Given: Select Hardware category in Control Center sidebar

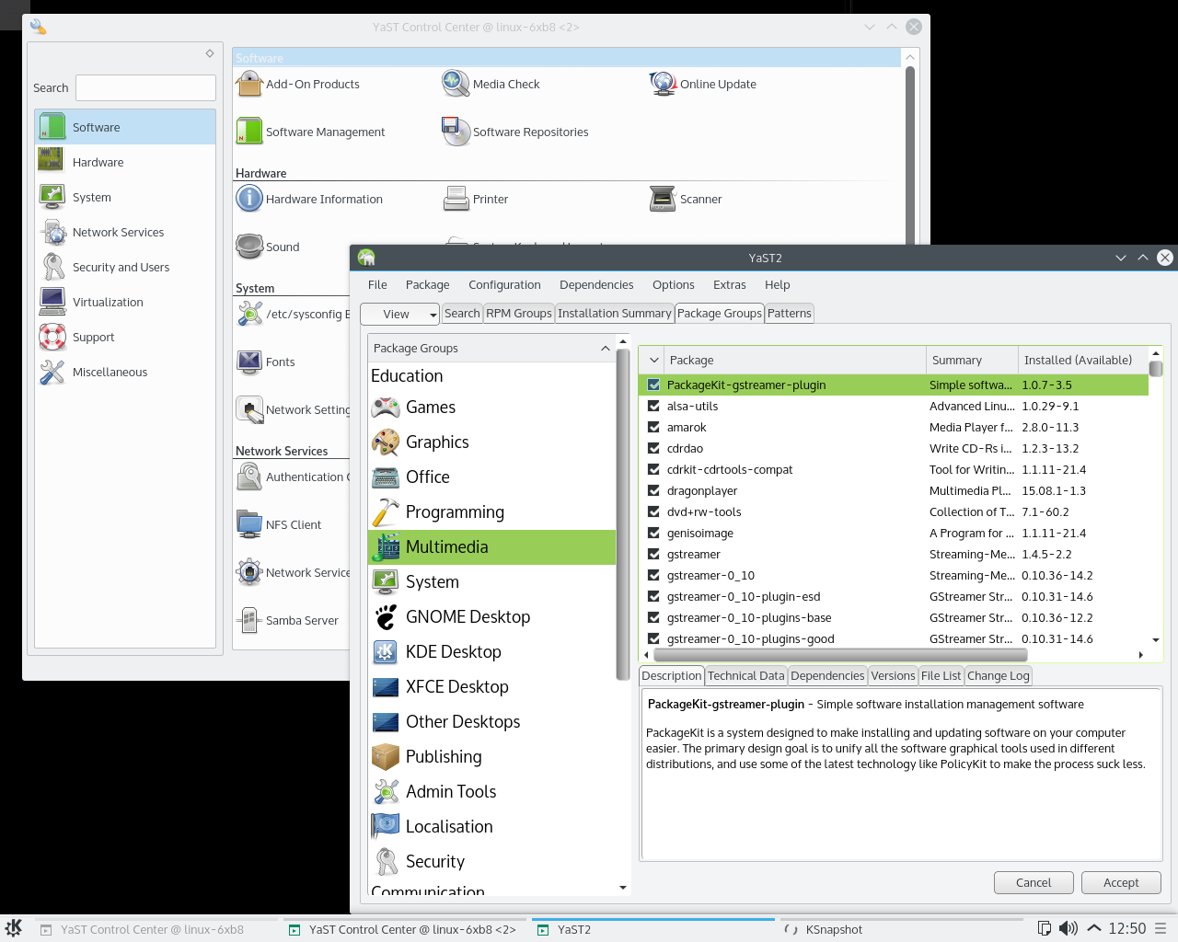Looking at the screenshot, I should [125, 162].
